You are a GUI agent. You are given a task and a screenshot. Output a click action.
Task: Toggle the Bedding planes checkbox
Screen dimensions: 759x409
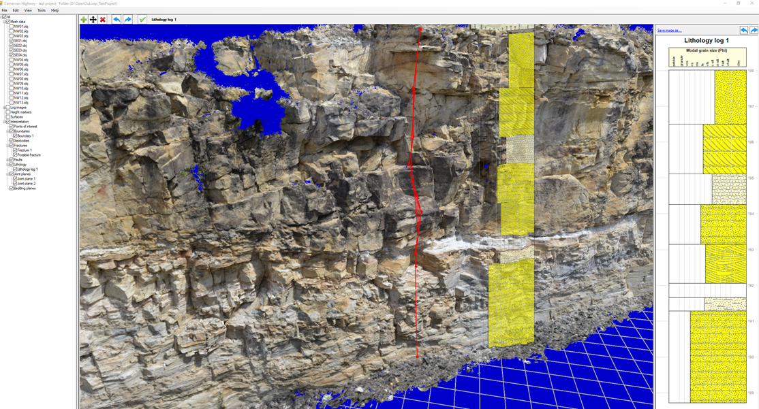tap(12, 189)
